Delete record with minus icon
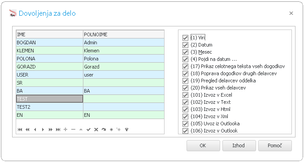Image resolution: width=304 pixels, height=162 pixels. click(73, 129)
